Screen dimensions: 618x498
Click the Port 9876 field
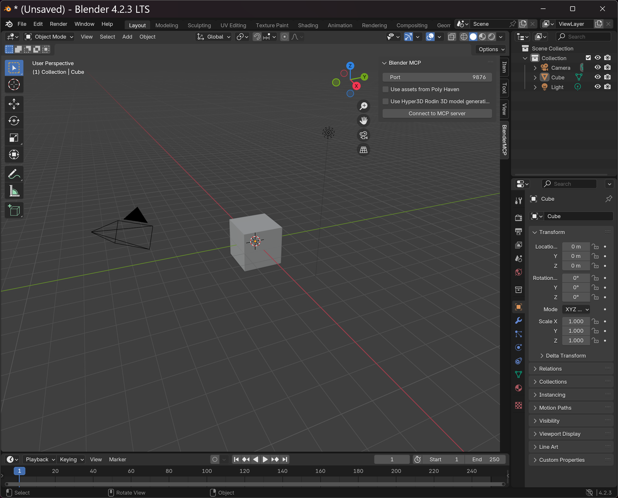437,77
